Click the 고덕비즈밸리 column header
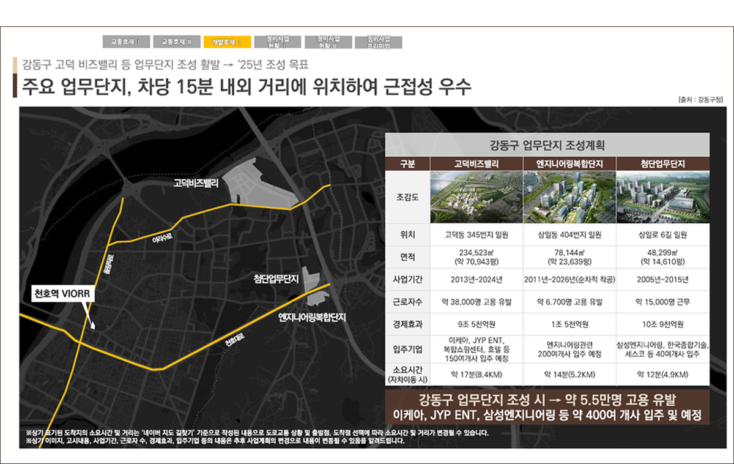Screen dimensions: 734x464 click(477, 164)
